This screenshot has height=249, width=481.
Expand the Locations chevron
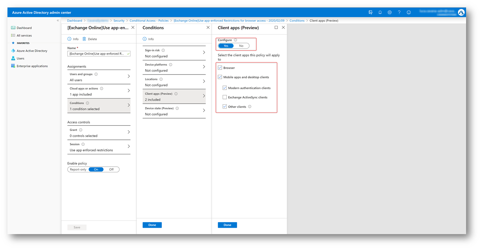204,82
